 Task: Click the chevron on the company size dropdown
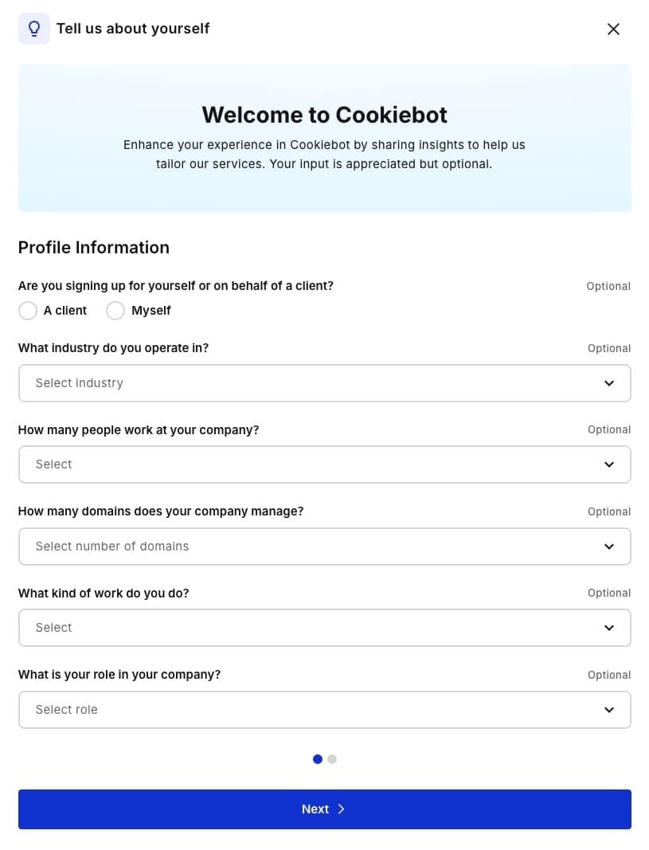tap(608, 464)
